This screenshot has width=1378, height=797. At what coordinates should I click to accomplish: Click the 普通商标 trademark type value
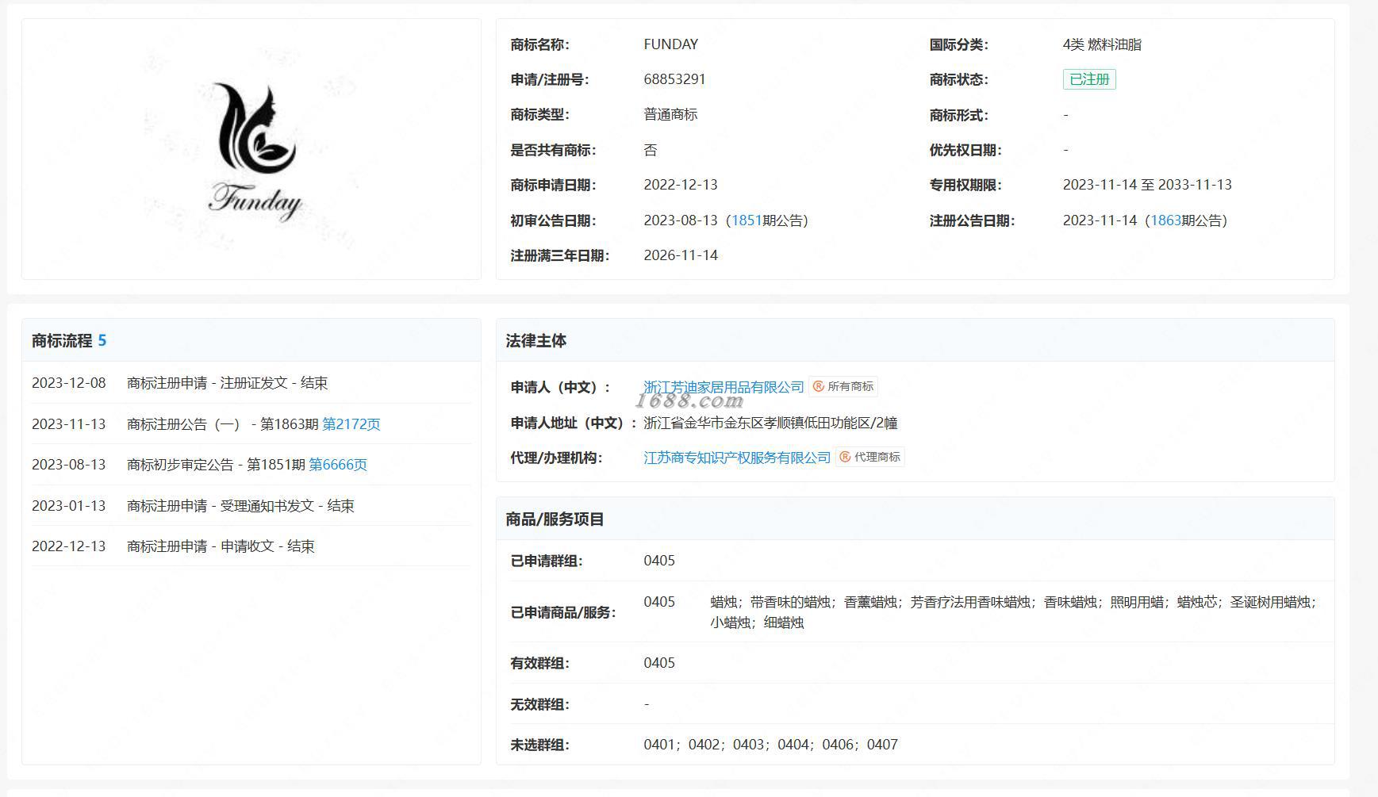[x=670, y=115]
